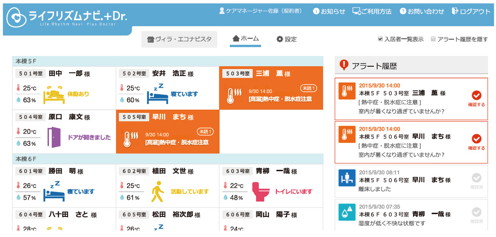Viewport: 496px width, 237px height.
Task: Click the 寝ています status text in room 502
Action: (185, 94)
